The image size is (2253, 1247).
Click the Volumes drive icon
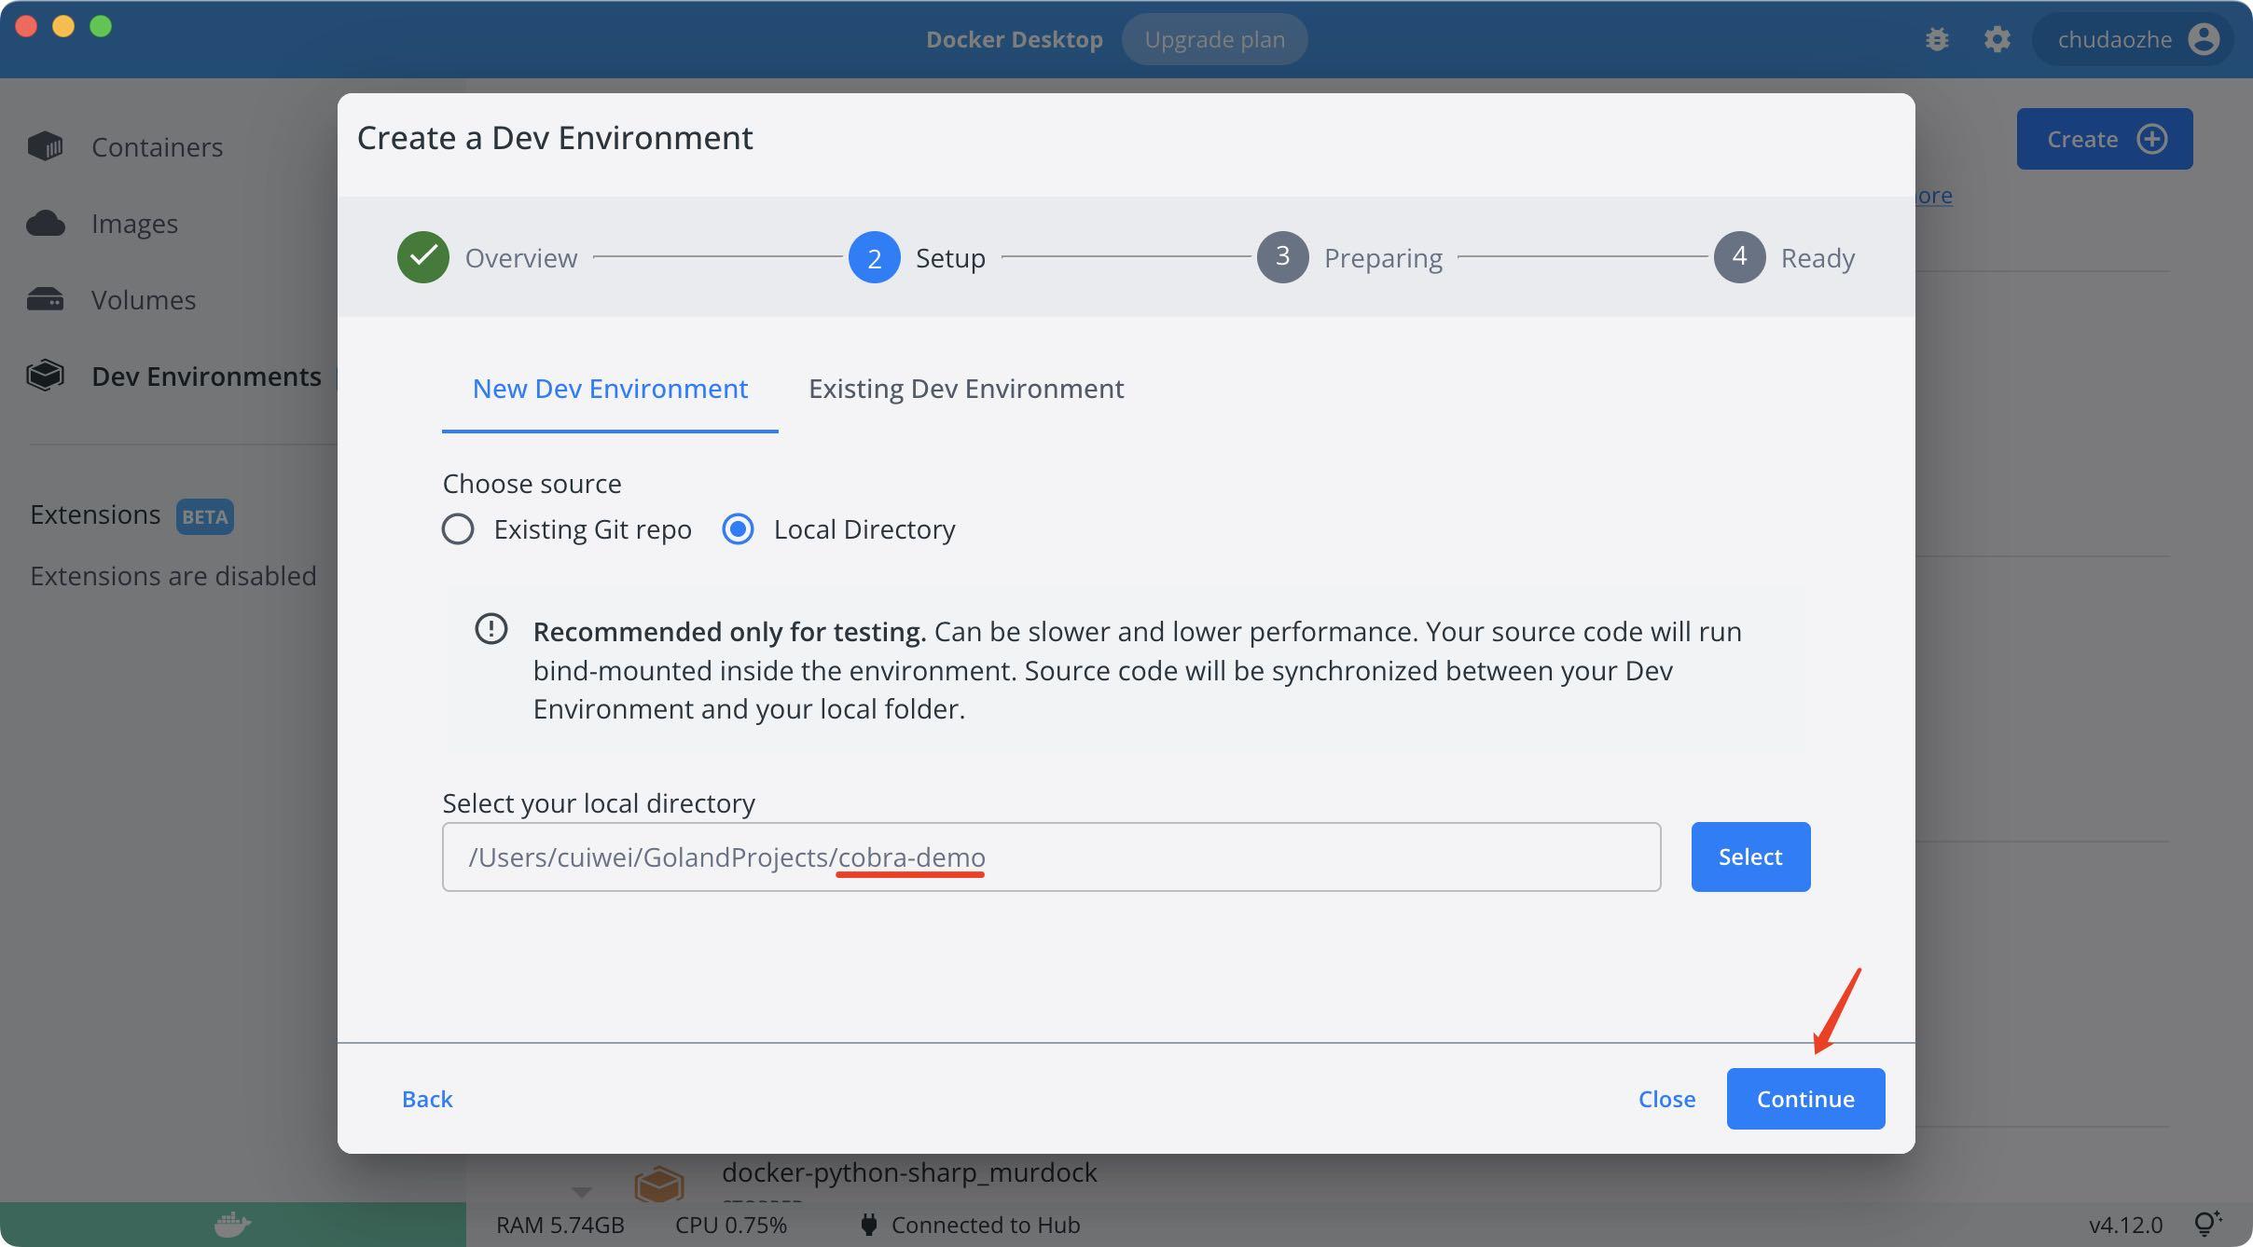point(45,300)
